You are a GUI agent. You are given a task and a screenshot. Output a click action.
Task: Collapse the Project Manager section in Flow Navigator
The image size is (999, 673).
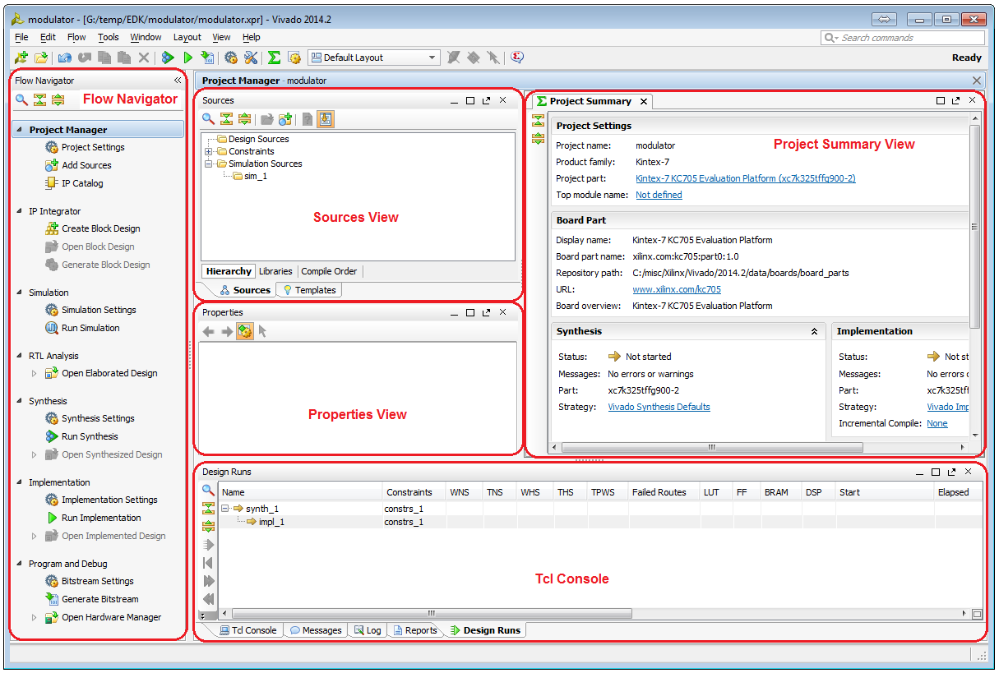pos(20,130)
